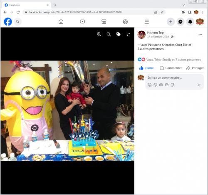Screen dimensions: 208x195
Task: Open Chrome extensions puzzle icon
Action: tap(183, 12)
